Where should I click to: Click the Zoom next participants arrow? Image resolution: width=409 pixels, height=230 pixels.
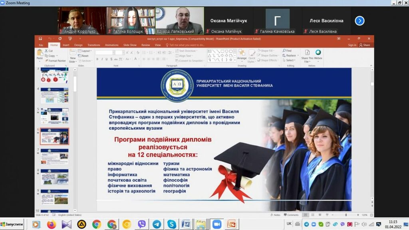pos(359,21)
